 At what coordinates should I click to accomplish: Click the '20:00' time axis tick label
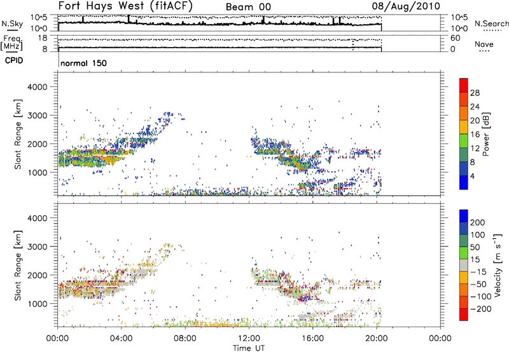pyautogui.click(x=376, y=339)
